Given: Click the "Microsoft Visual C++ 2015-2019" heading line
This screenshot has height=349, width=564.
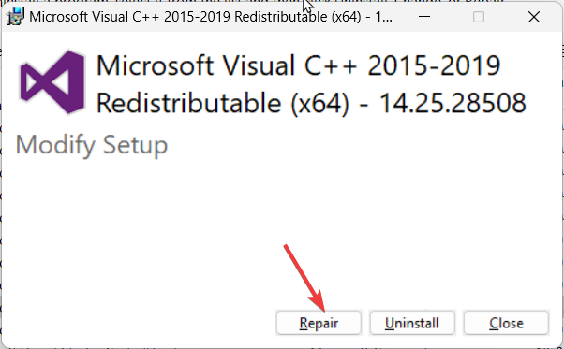Looking at the screenshot, I should click(x=298, y=65).
